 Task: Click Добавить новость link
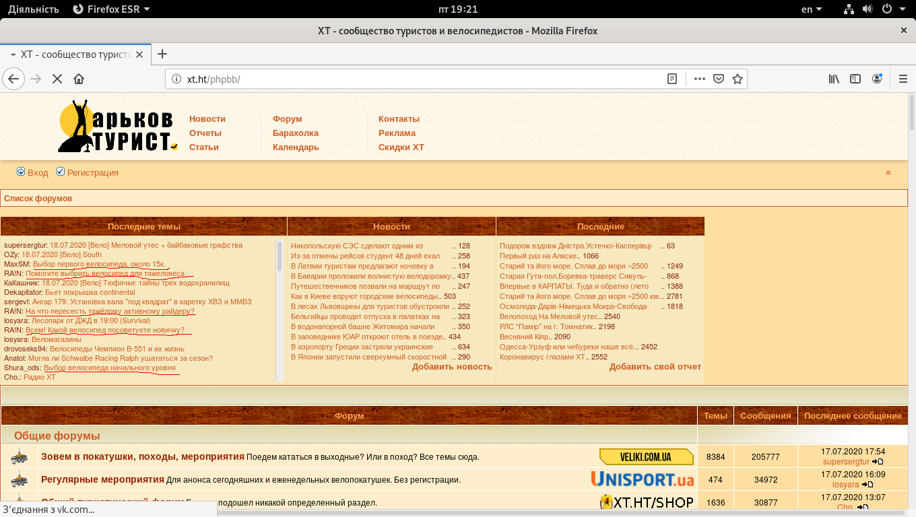click(x=452, y=367)
